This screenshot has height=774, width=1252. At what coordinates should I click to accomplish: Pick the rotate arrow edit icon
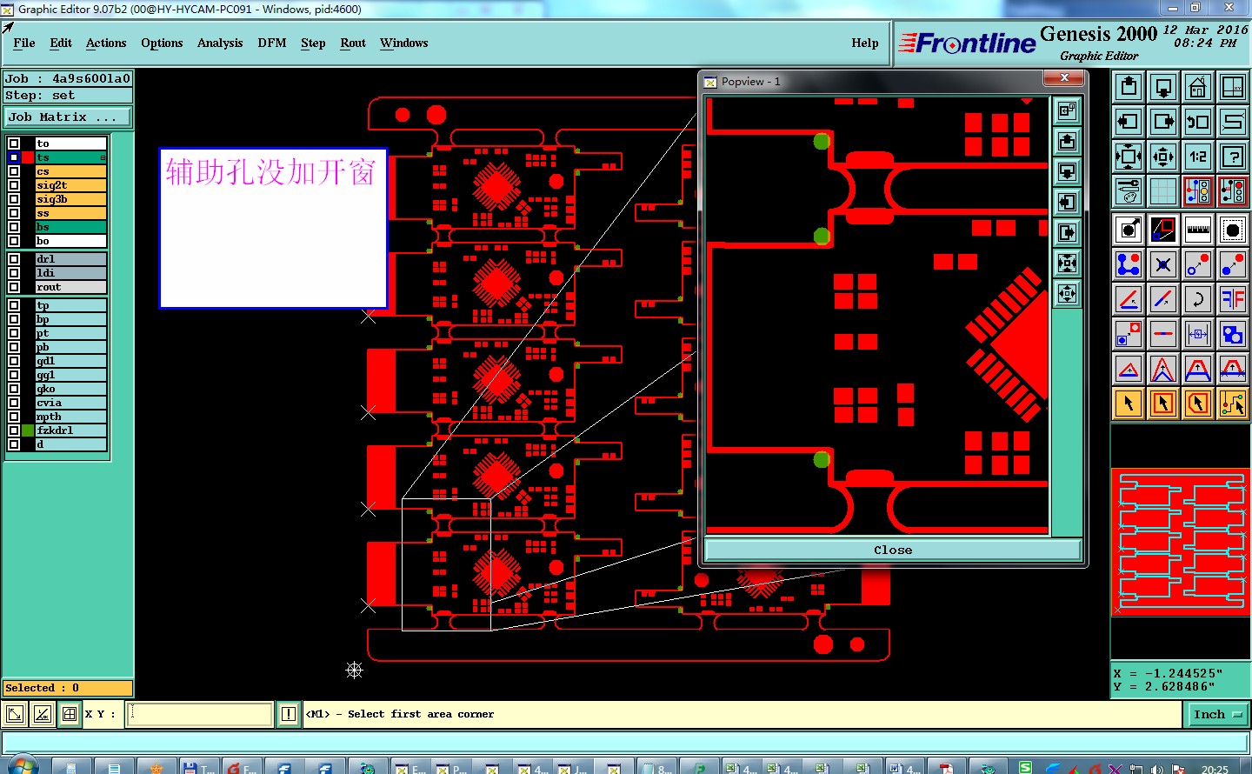(x=1198, y=299)
